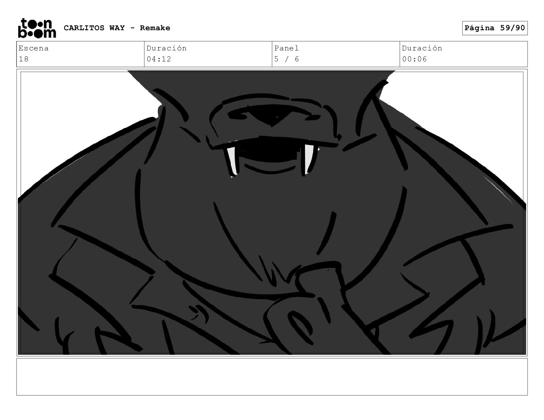544x420 pixels.
Task: Click the scene Duración 04:12 cell
Action: point(208,54)
